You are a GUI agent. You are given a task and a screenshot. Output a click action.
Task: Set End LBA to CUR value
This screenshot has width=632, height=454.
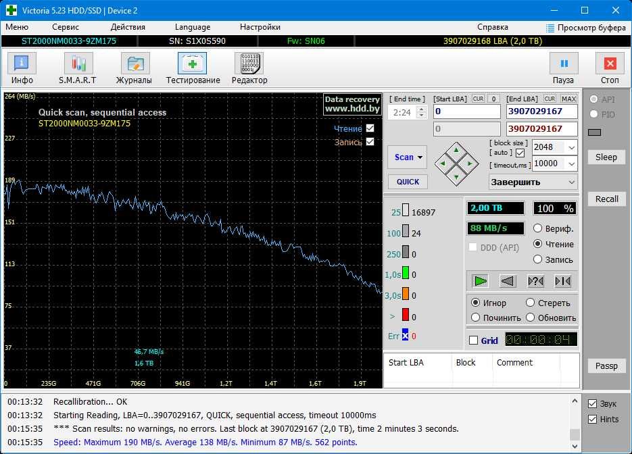pos(550,99)
